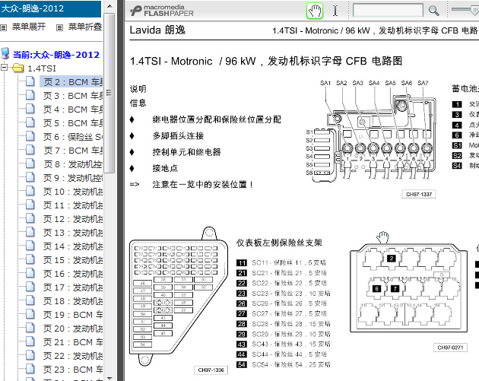Open tree item 页 4 : BCM

pos(73,110)
